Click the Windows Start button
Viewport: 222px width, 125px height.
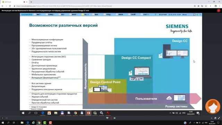[x=3, y=123]
